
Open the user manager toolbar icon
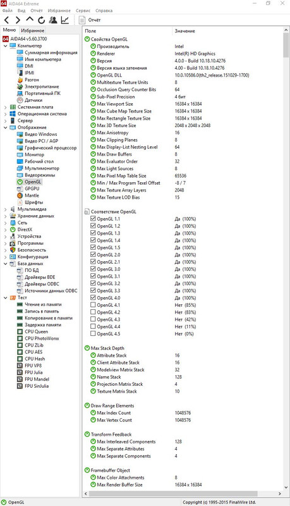tap(53, 20)
